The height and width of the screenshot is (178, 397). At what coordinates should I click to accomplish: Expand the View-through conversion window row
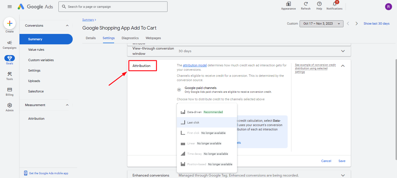pyautogui.click(x=343, y=51)
